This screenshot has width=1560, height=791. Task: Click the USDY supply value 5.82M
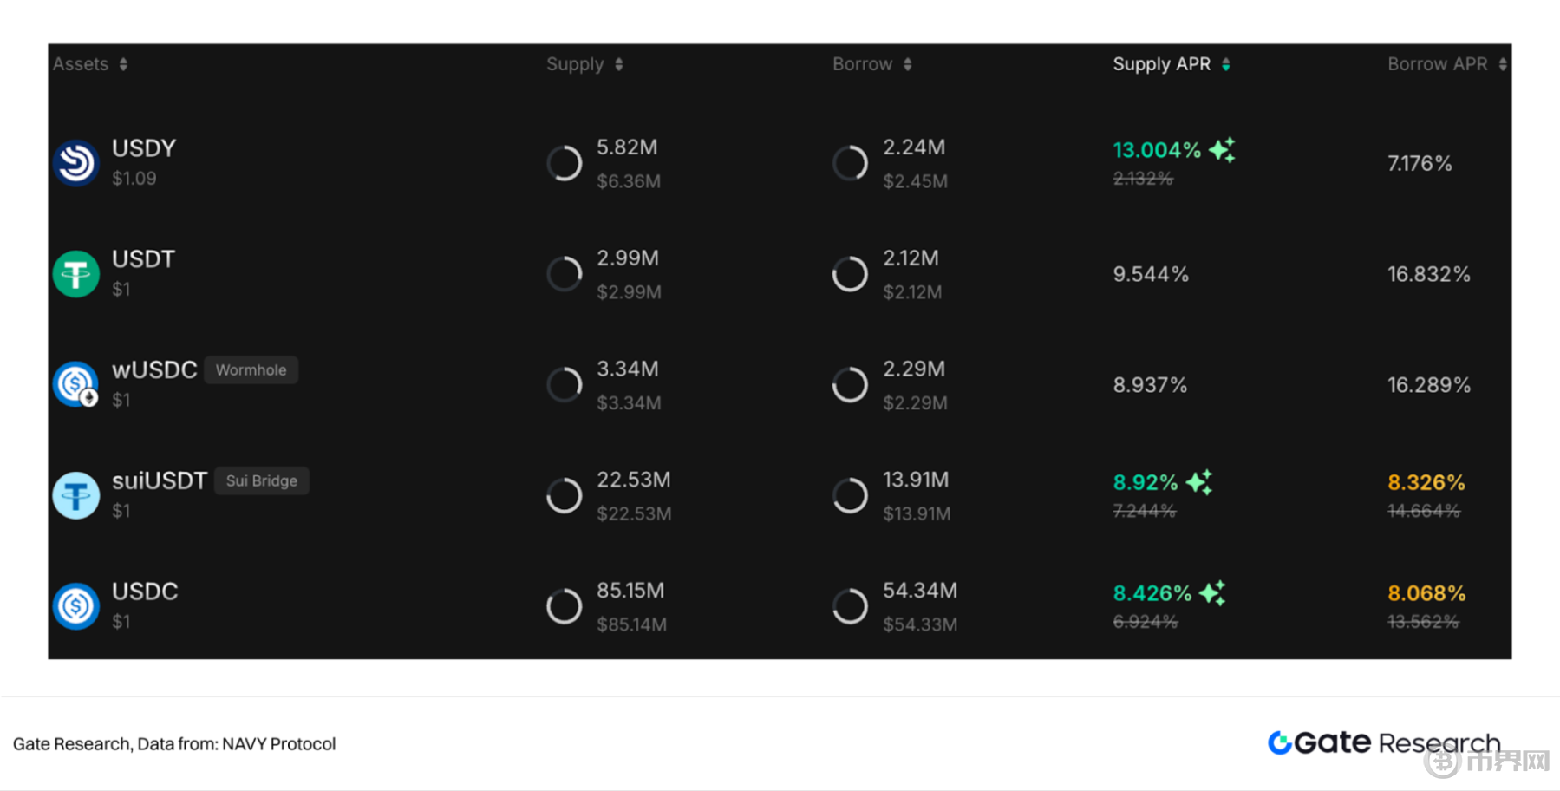tap(627, 147)
